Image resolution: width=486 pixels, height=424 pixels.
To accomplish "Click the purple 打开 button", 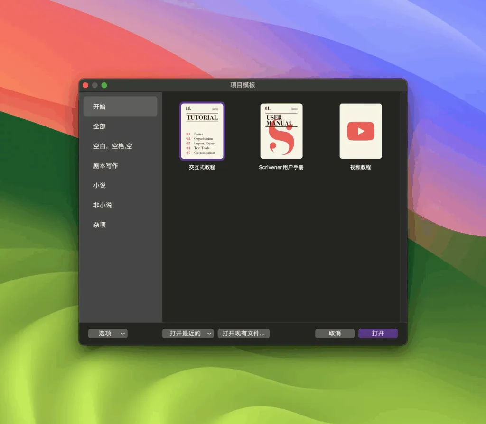I will pyautogui.click(x=378, y=334).
